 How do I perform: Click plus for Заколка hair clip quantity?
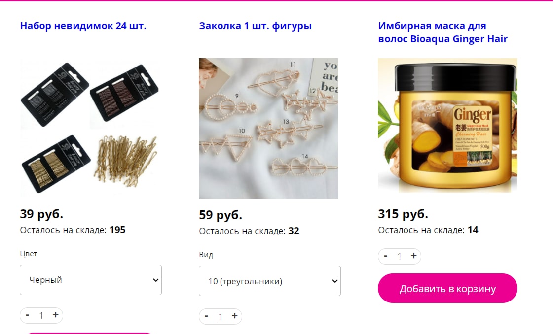234,316
